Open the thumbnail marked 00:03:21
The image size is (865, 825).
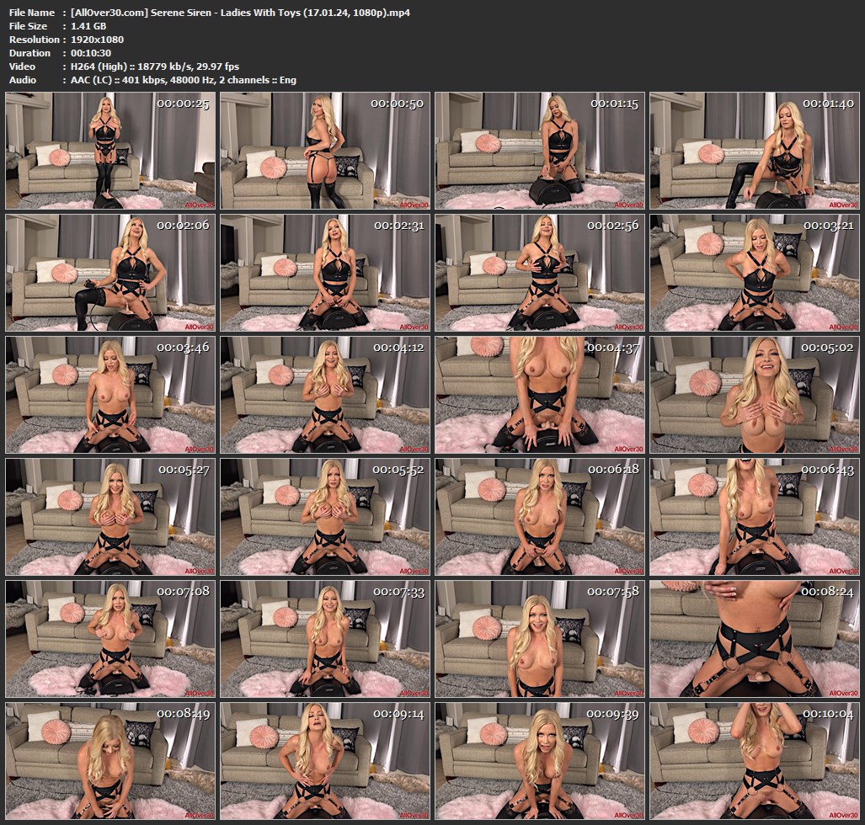[x=756, y=273]
